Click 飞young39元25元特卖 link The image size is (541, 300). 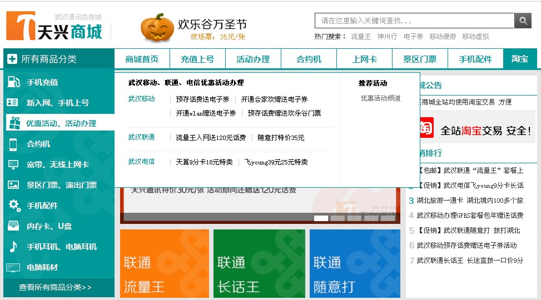276,162
